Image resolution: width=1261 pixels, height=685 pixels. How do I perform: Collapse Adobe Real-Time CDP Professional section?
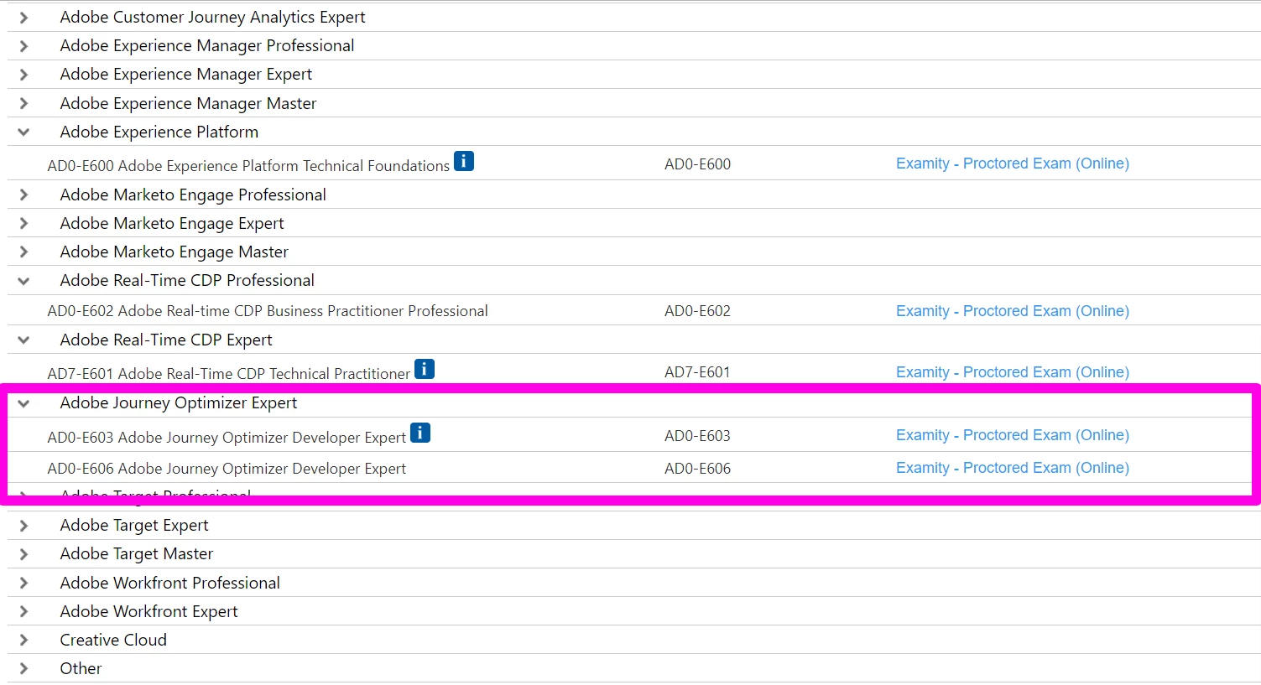coord(23,281)
